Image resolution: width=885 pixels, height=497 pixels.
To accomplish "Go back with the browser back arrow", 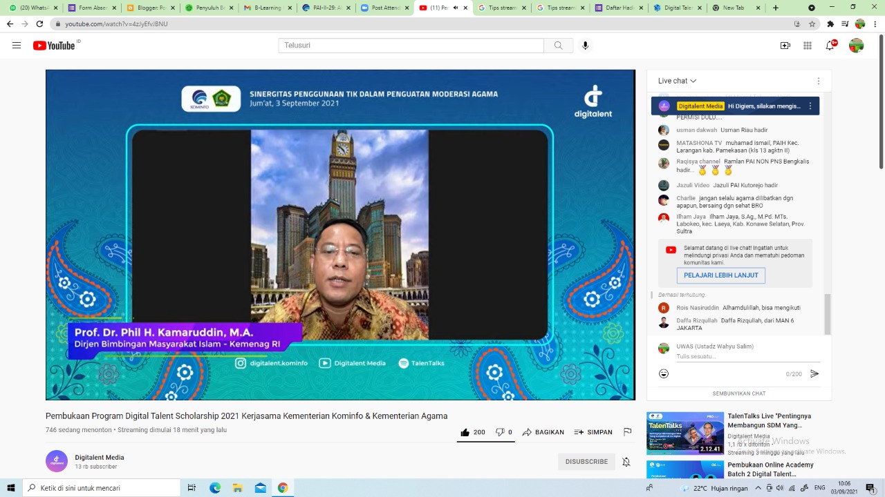I will point(10,23).
